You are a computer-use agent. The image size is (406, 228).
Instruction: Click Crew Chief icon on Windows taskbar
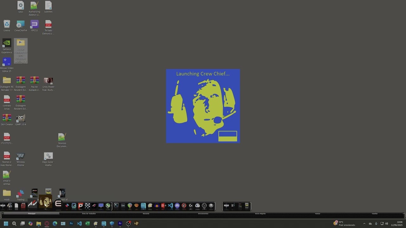point(136,224)
